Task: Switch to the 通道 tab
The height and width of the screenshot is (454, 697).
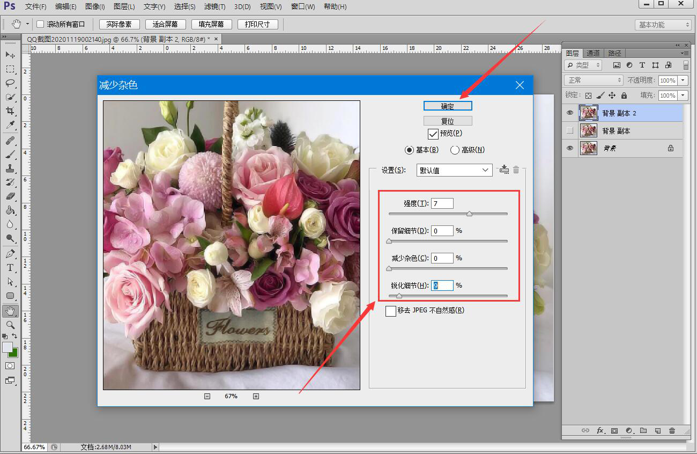Action: [x=593, y=53]
